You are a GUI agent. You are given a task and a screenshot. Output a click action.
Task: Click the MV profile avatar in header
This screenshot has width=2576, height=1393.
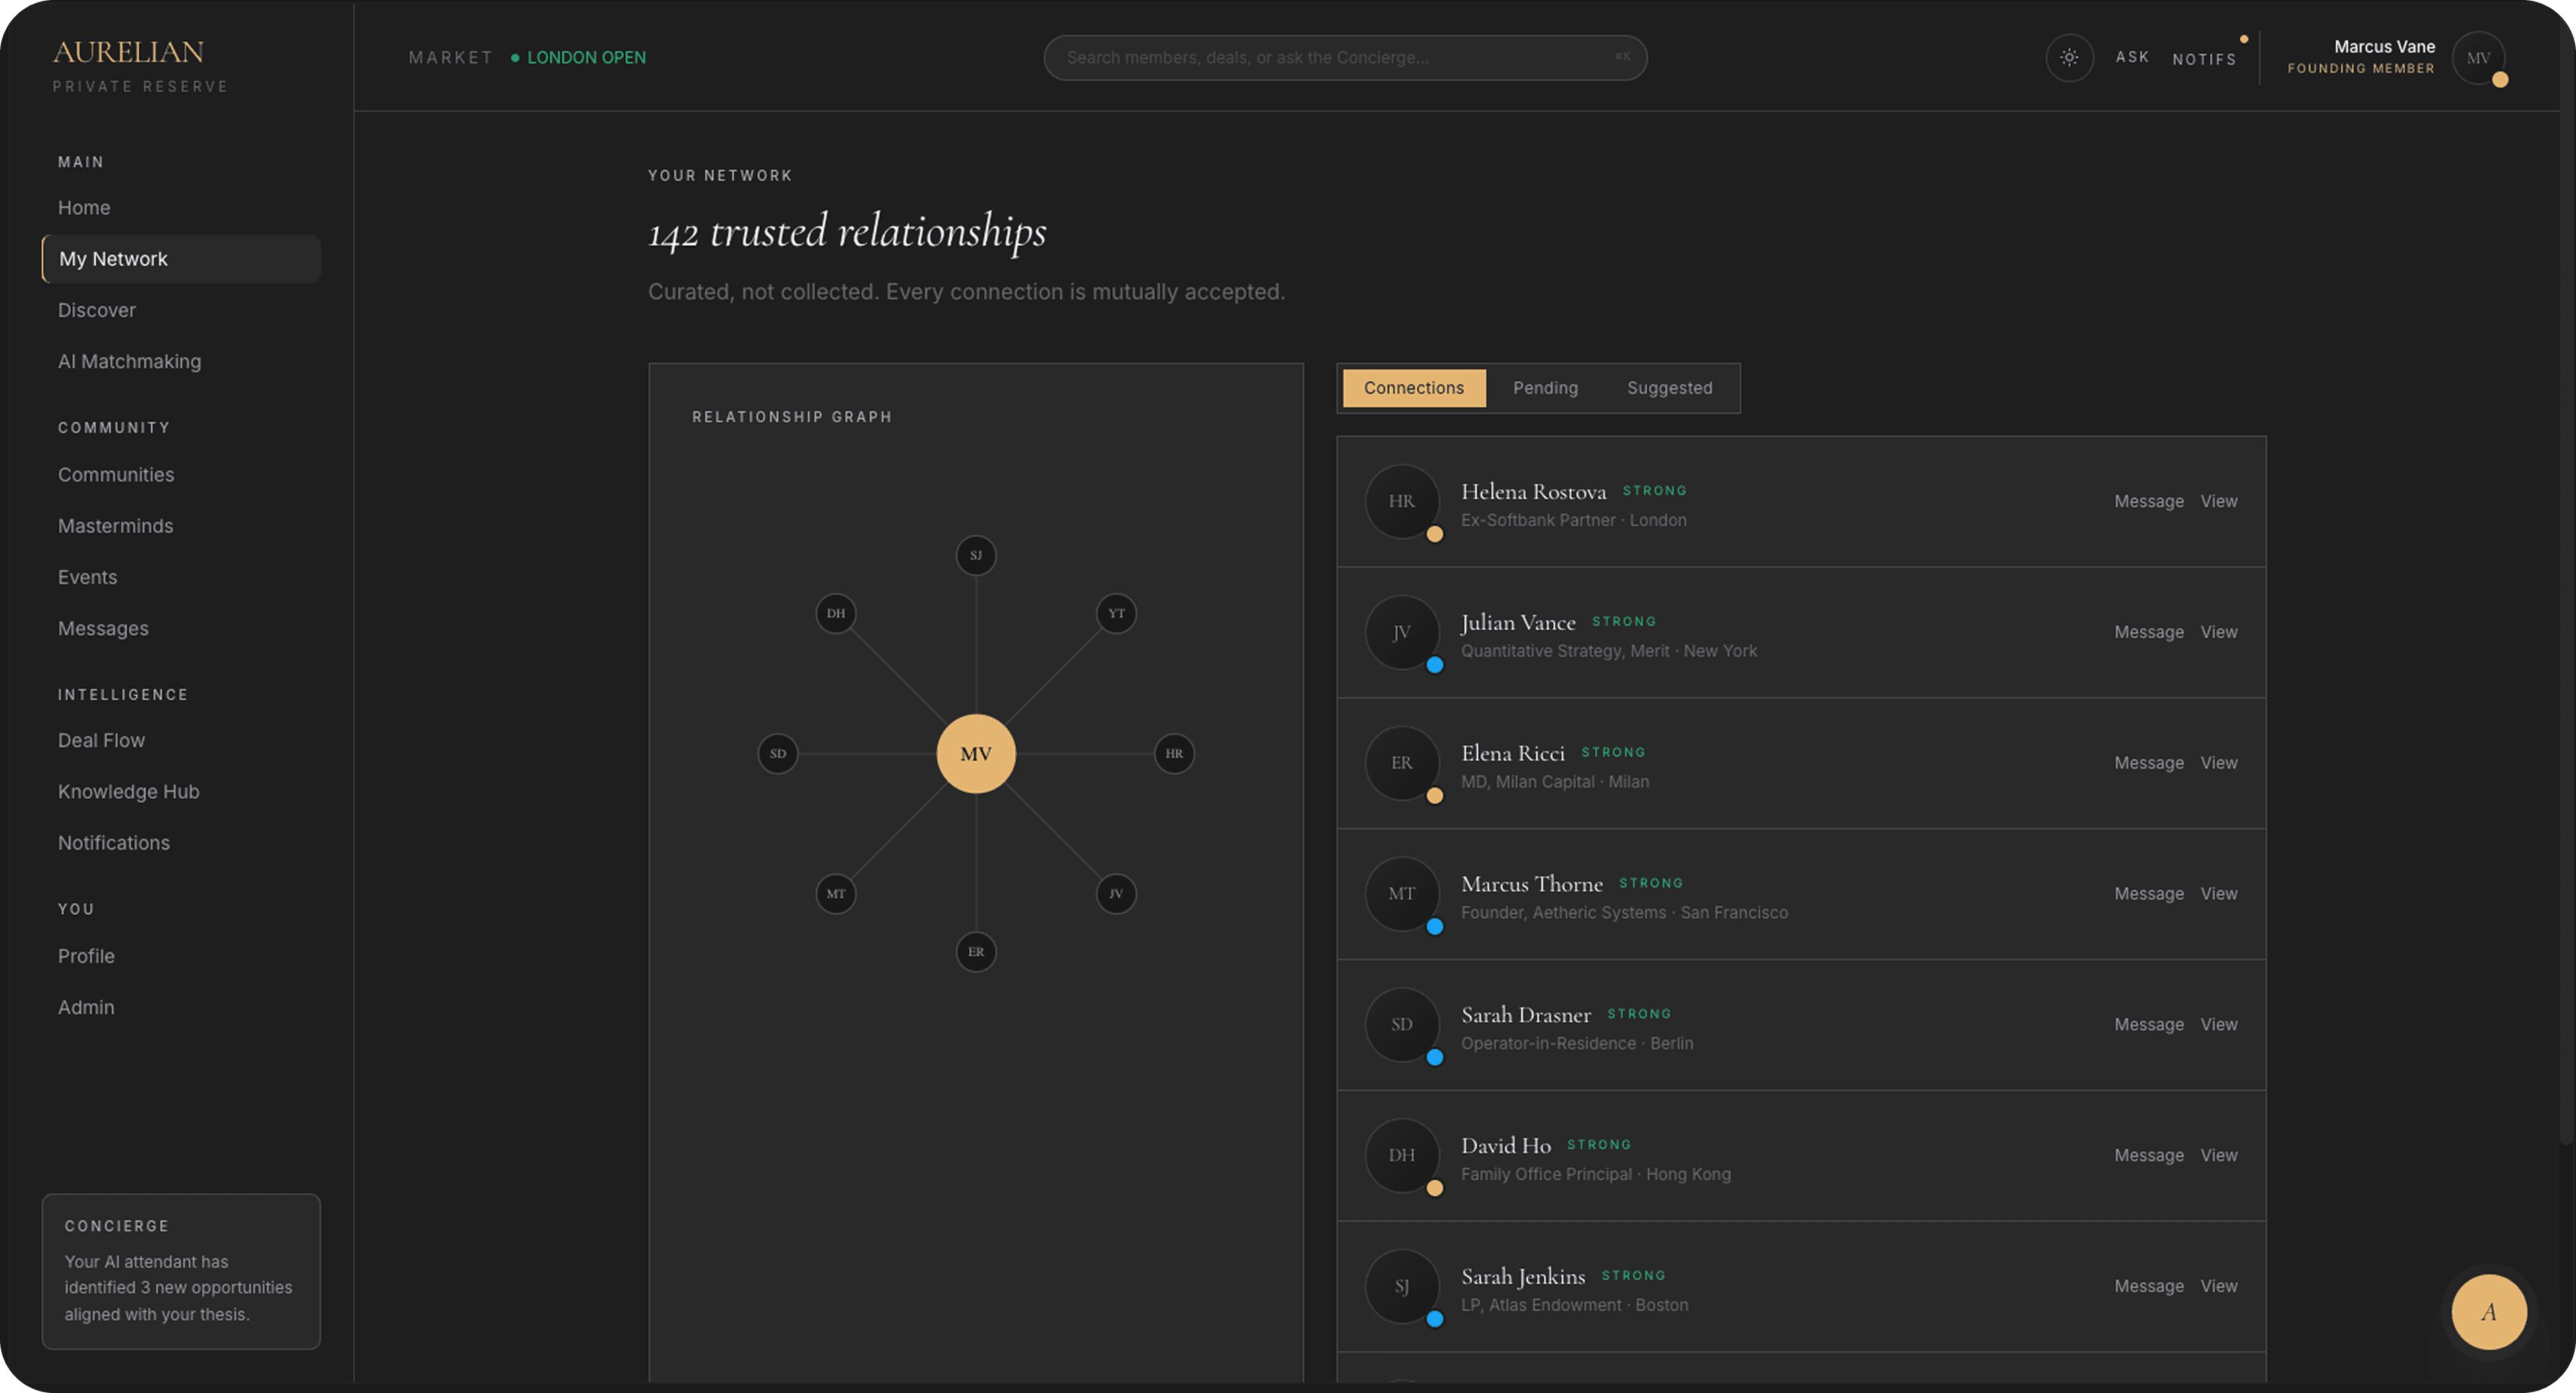[2478, 58]
